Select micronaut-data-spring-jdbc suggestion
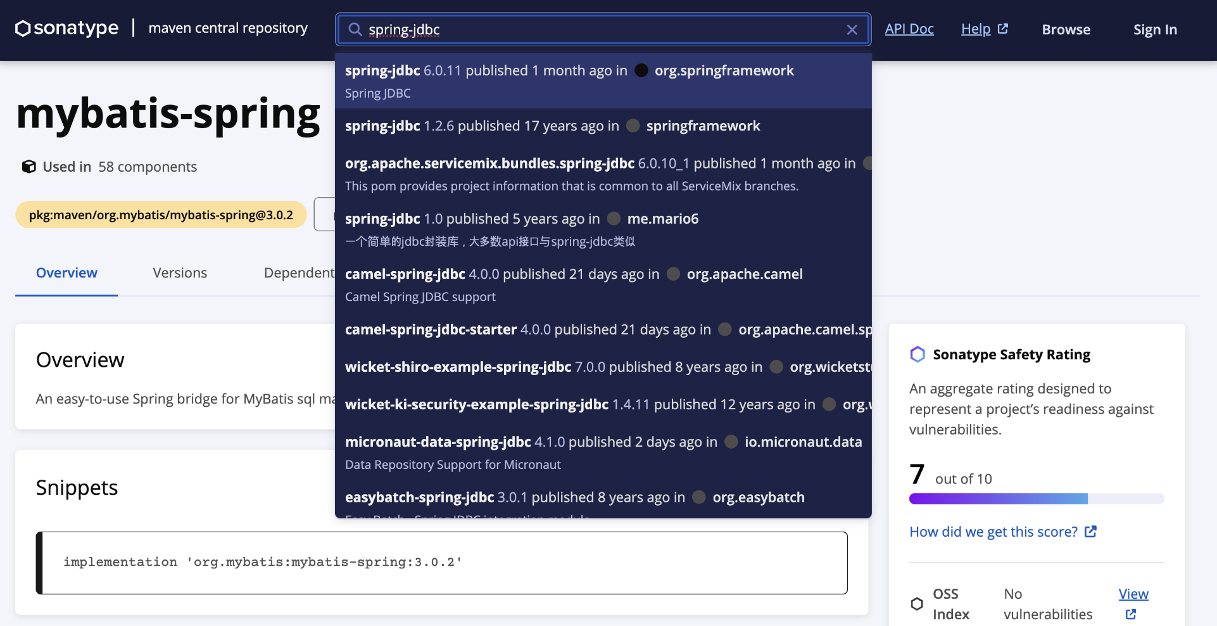This screenshot has width=1217, height=626. pyautogui.click(x=603, y=452)
